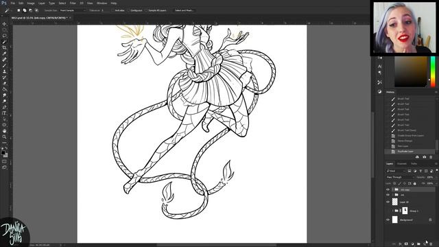Enable the Anti-alias checkbox

point(113,10)
